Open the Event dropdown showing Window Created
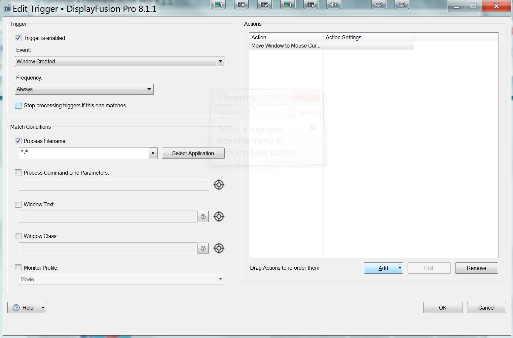Viewport: 513px width, 338px height. click(220, 61)
